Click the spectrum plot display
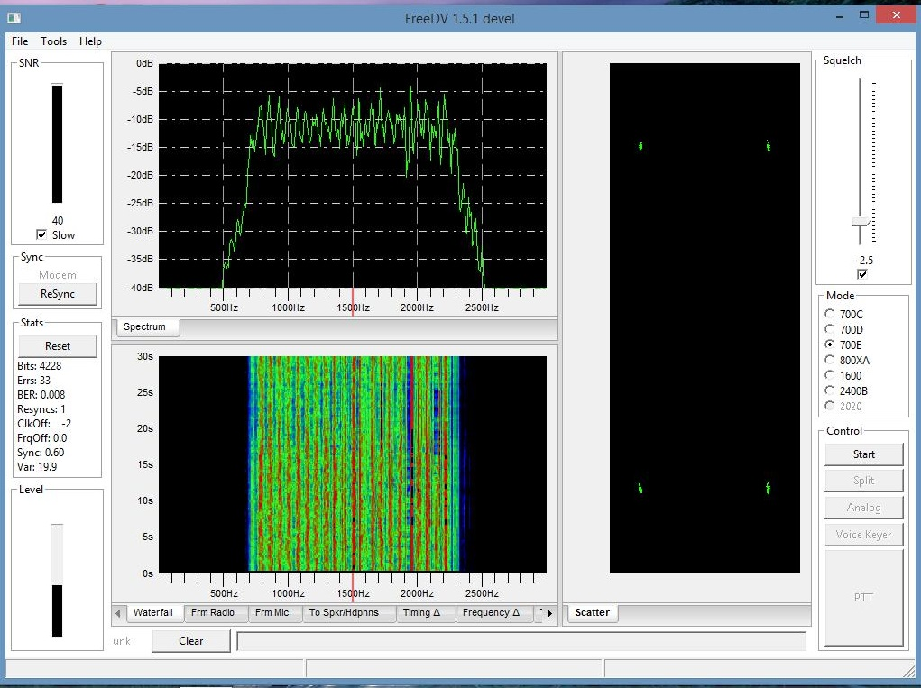Image resolution: width=921 pixels, height=688 pixels. point(353,176)
